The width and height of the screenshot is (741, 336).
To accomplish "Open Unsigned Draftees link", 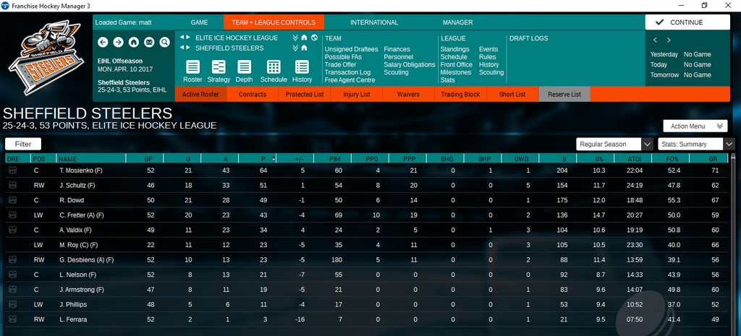I will point(351,49).
